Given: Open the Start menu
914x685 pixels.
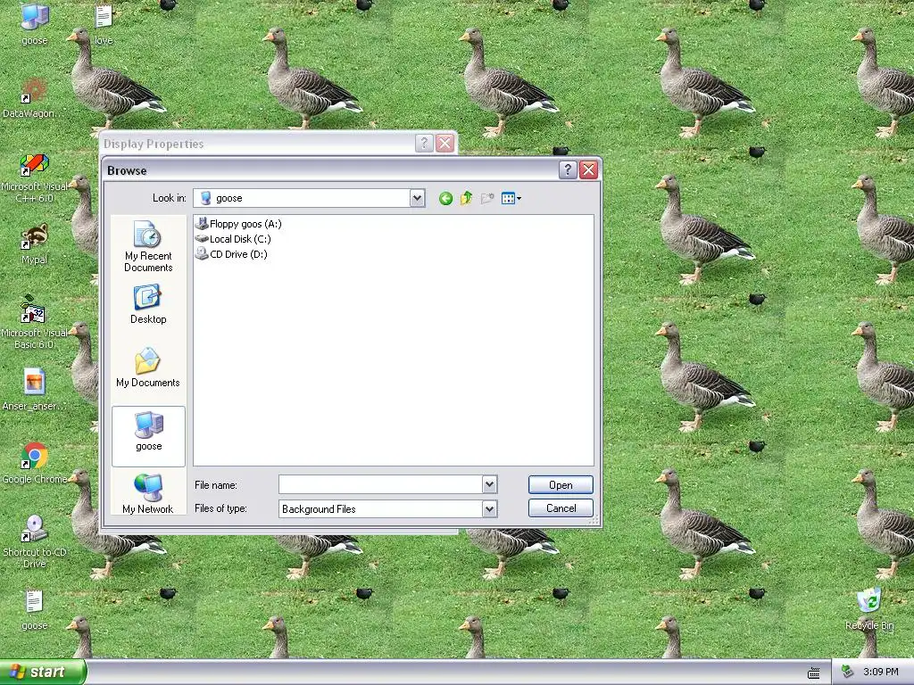Looking at the screenshot, I should (43, 672).
